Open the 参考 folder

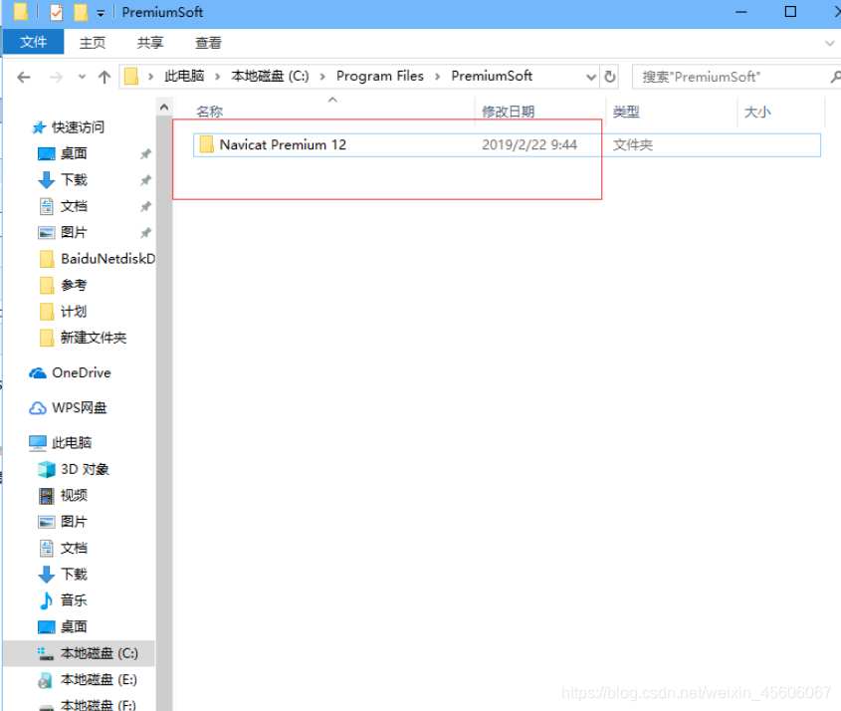(74, 285)
